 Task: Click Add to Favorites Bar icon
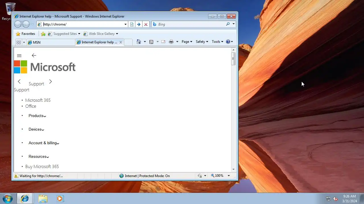pos(43,34)
